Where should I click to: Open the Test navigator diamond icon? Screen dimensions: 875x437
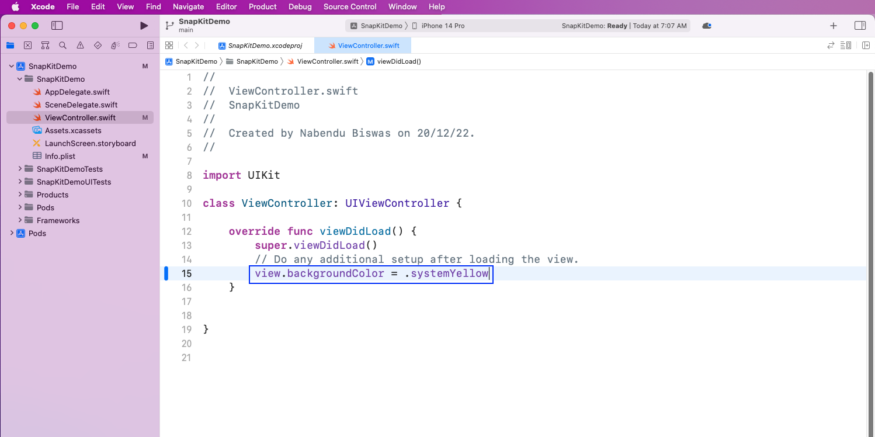(x=98, y=45)
